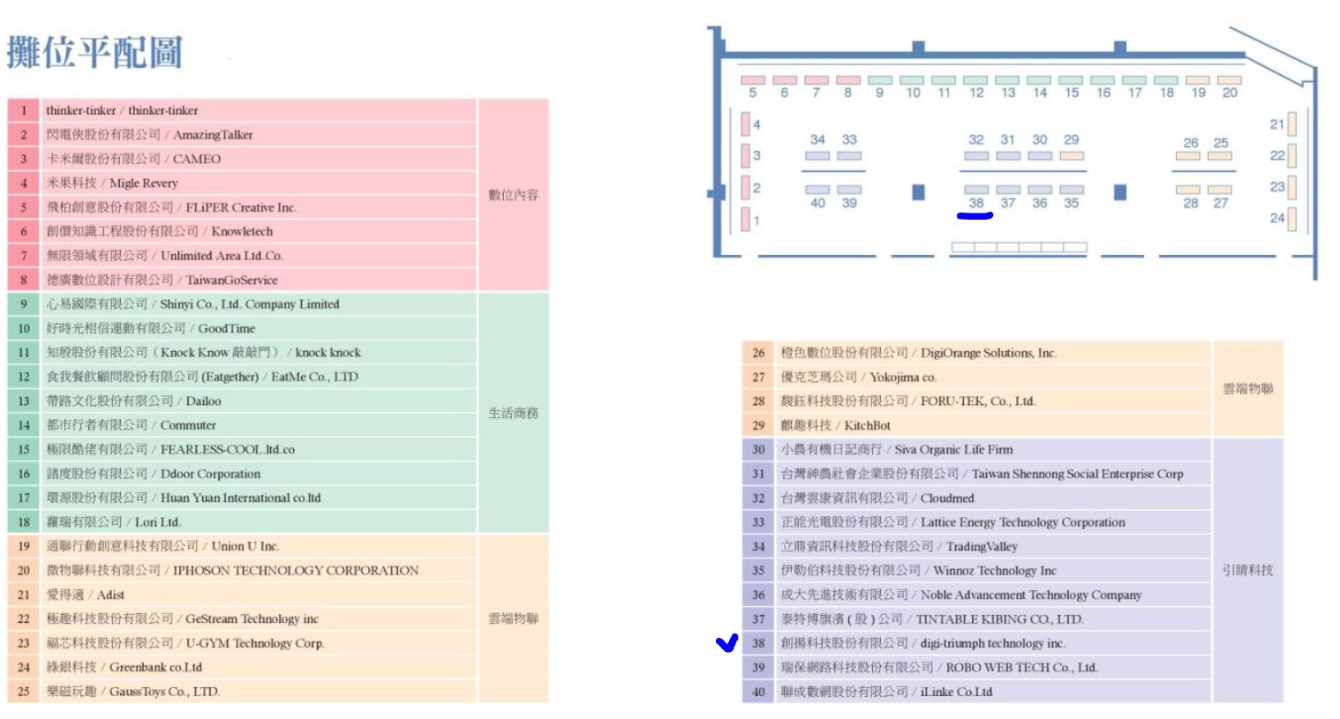Click booth 20 box on the map
1340x719 pixels.
point(1230,80)
